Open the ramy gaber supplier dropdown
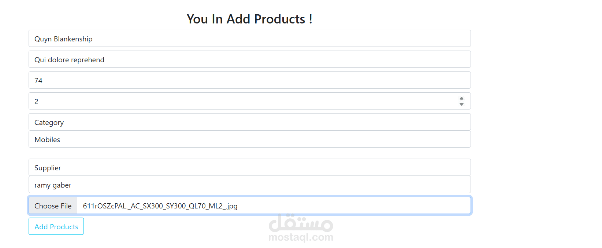This screenshot has height=248, width=602. [x=249, y=185]
